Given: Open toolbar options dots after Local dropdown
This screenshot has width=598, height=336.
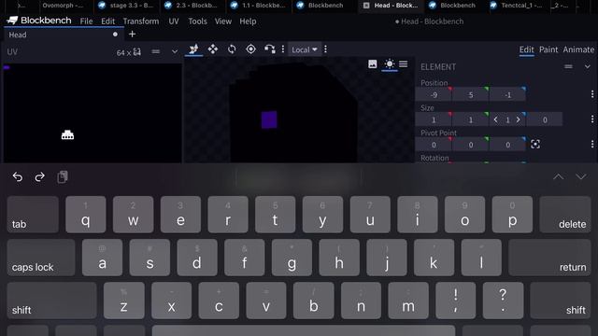Looking at the screenshot, I should coord(325,49).
